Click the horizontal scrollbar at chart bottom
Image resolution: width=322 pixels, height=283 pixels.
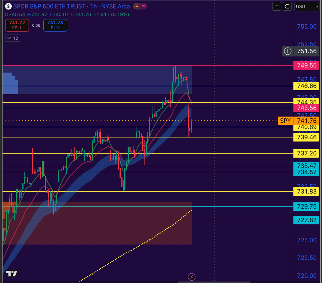[214, 282]
